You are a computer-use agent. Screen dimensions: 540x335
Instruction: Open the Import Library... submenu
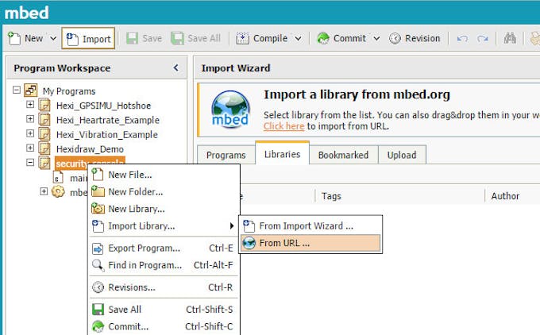[x=164, y=226]
